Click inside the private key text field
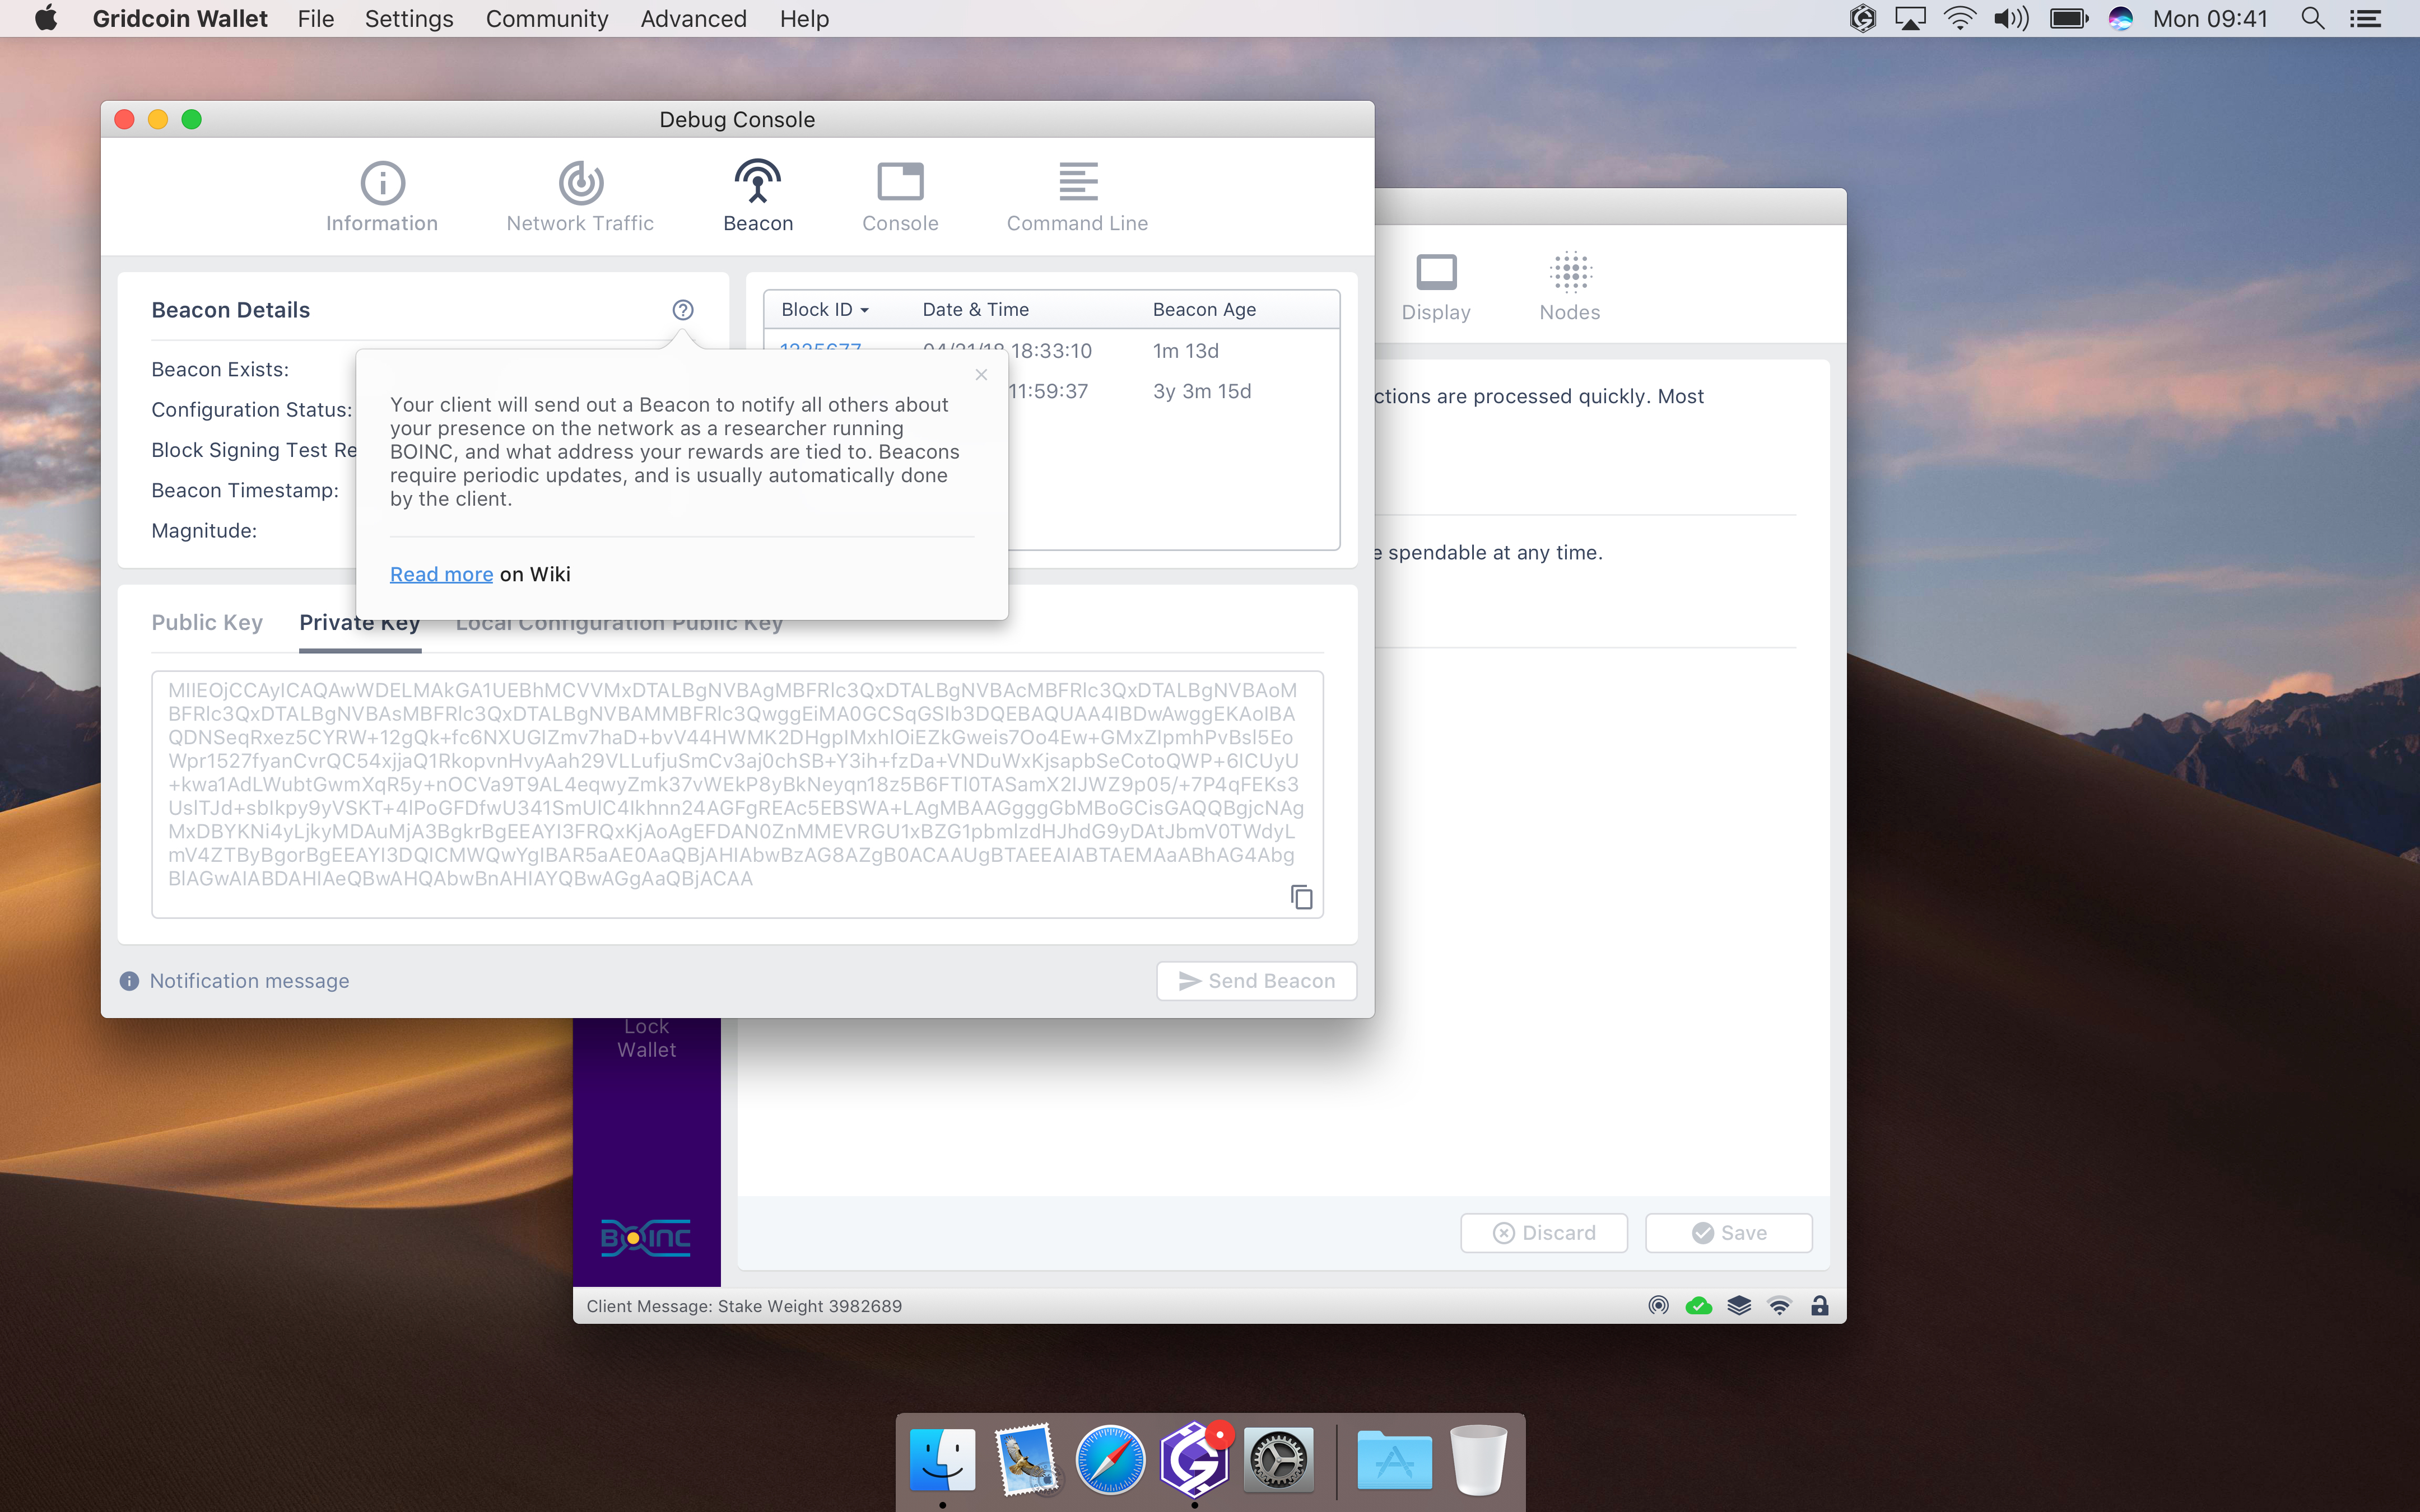 click(737, 794)
